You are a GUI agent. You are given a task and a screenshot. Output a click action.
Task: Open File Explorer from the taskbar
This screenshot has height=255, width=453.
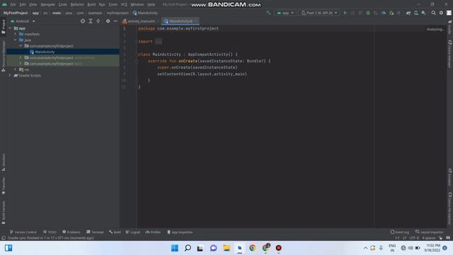226,248
